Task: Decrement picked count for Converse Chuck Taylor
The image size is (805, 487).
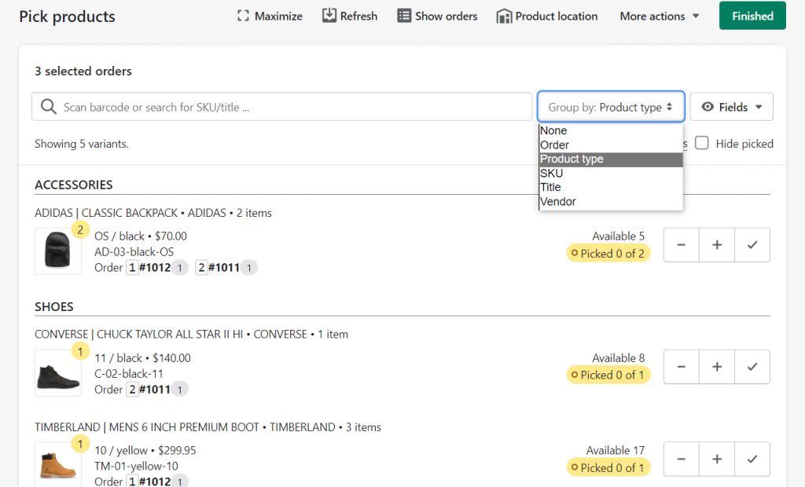Action: pos(681,366)
